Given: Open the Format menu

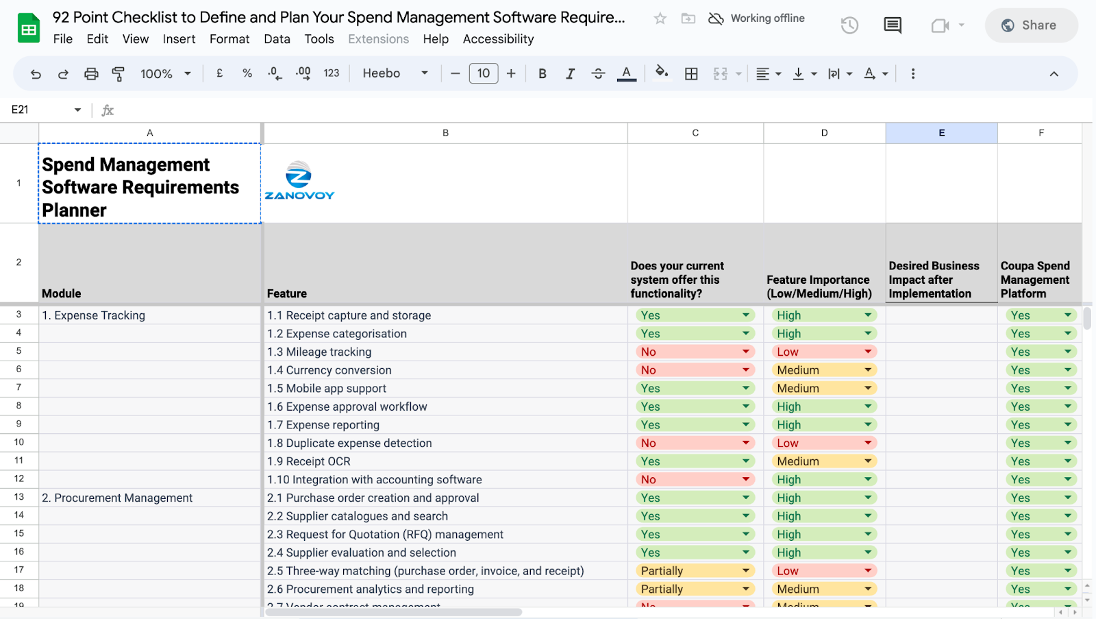Looking at the screenshot, I should [x=229, y=39].
